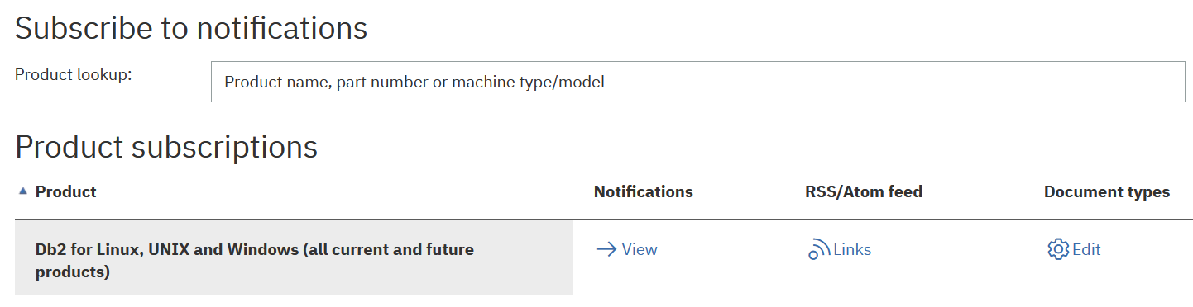
Task: Click the Document types column header
Action: tap(1106, 191)
